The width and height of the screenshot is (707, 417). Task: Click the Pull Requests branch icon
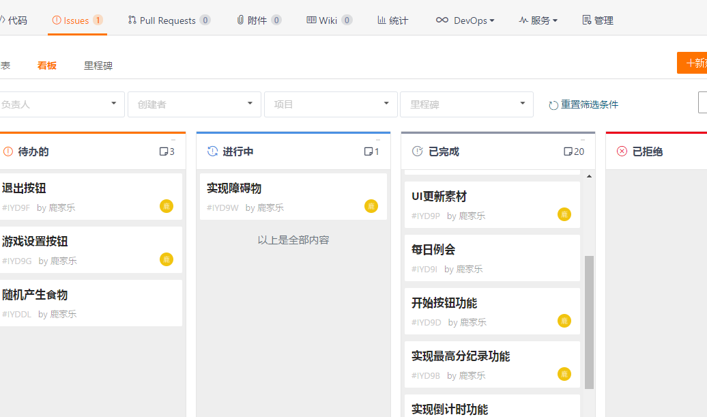[x=132, y=20]
